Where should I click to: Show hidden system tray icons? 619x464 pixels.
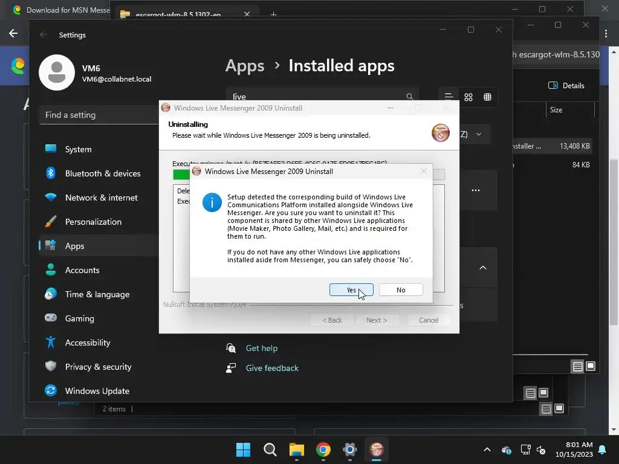coord(487,449)
